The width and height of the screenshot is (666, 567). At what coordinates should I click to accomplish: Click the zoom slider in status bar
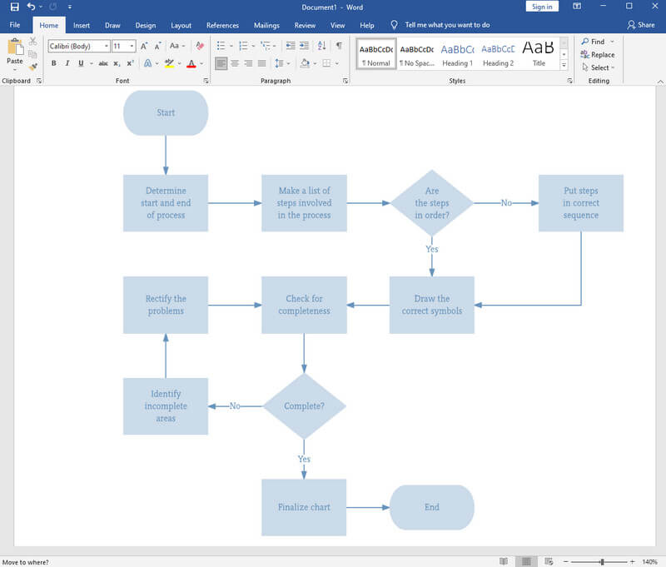coord(602,562)
